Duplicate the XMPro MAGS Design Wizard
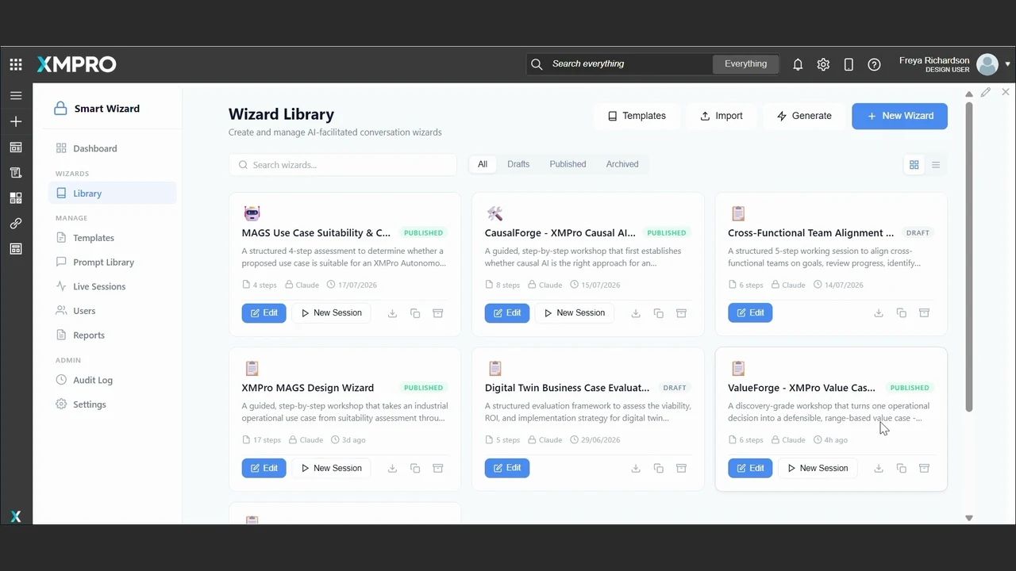The width and height of the screenshot is (1016, 571). pos(415,469)
